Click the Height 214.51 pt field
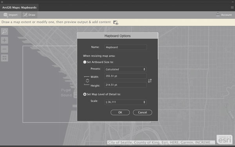The width and height of the screenshot is (235, 147). click(125, 85)
